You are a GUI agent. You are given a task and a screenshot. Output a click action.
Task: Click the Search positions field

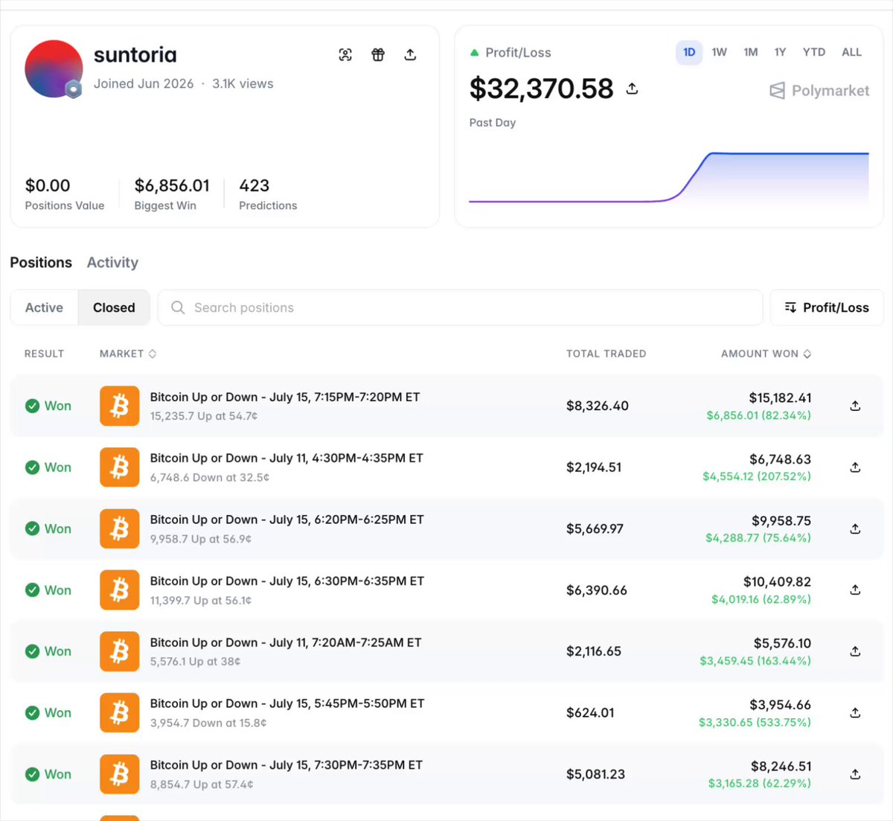[460, 307]
